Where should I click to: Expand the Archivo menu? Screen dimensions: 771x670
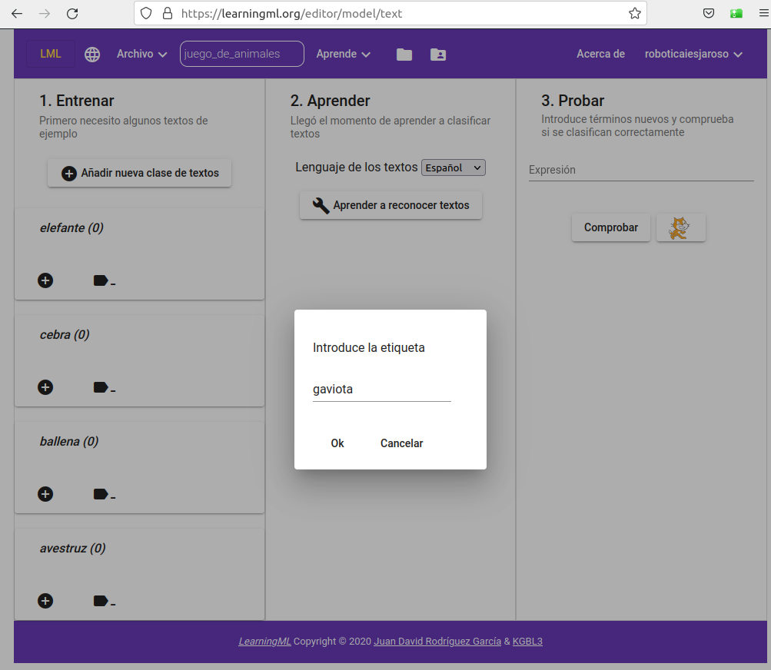click(141, 55)
